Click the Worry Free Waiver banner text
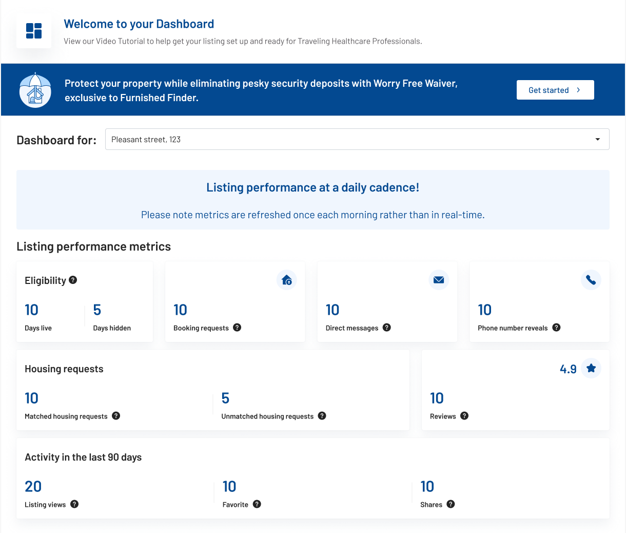The image size is (626, 533). pyautogui.click(x=261, y=90)
